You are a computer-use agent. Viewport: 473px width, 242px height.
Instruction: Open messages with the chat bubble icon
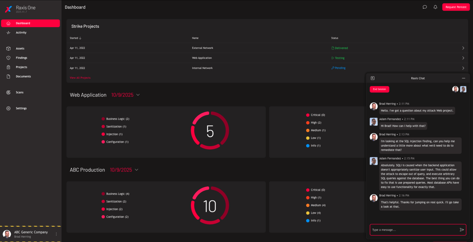click(424, 7)
